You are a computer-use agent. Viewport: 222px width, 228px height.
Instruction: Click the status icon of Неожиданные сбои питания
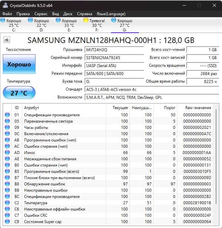click(7, 159)
